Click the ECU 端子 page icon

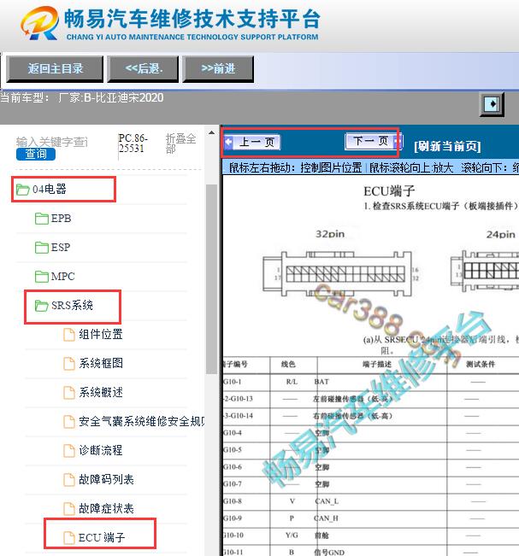[x=69, y=537]
